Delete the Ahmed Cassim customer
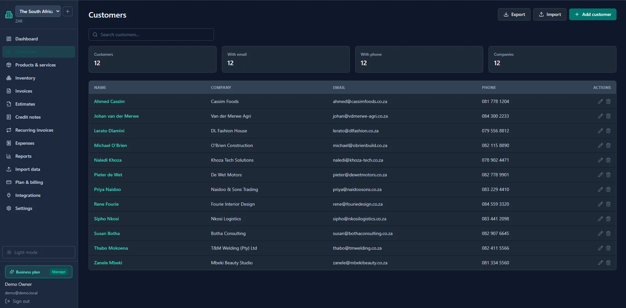The image size is (626, 308). click(608, 101)
